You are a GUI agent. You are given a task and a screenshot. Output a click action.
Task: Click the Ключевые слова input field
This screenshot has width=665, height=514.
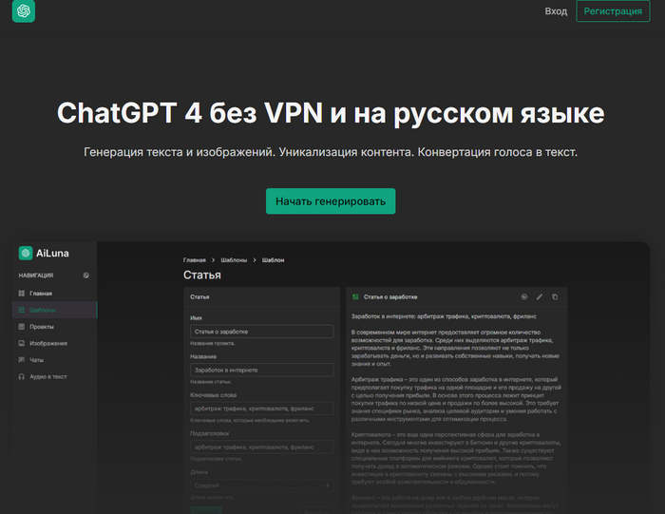click(x=261, y=409)
